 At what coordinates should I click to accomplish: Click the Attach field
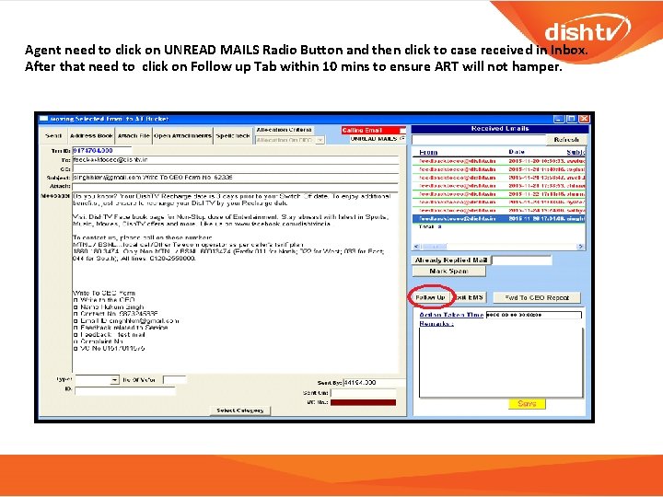click(235, 186)
